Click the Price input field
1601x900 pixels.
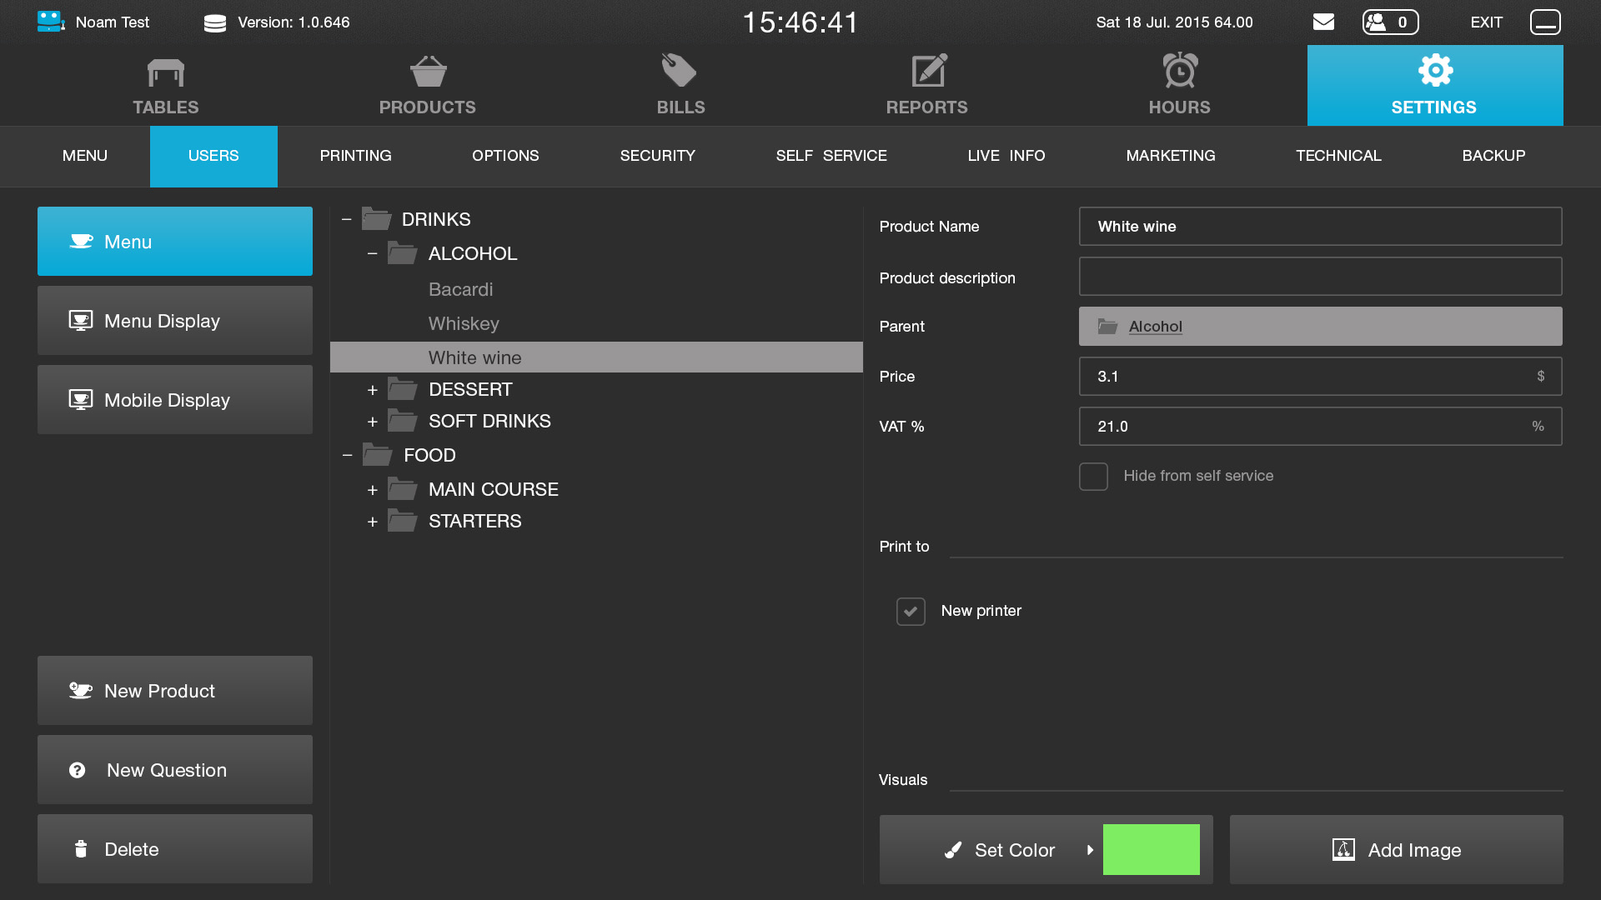(x=1309, y=377)
